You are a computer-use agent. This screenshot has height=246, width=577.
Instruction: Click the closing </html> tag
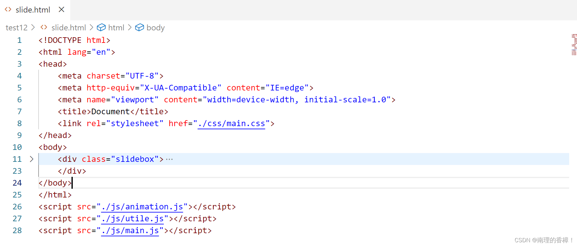[x=55, y=195]
